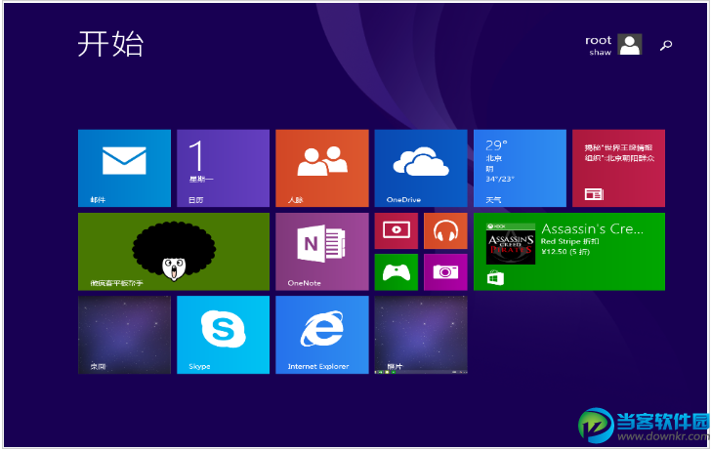Viewport: 711px width, 450px height.
Task: Open the Video small tile
Action: coord(397,230)
